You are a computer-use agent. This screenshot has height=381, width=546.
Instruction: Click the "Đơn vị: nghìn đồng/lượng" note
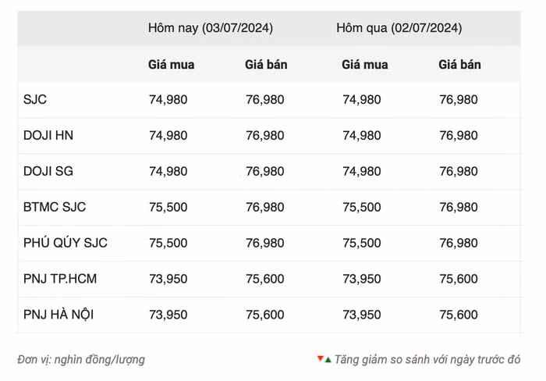[81, 360]
